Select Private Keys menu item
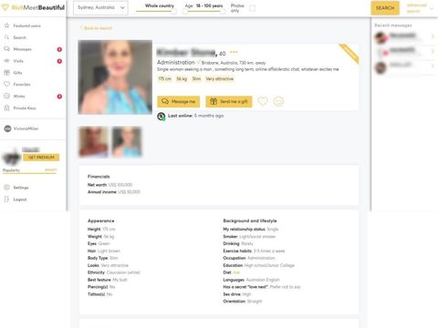Viewport: 438px width, 328px height. click(x=25, y=108)
